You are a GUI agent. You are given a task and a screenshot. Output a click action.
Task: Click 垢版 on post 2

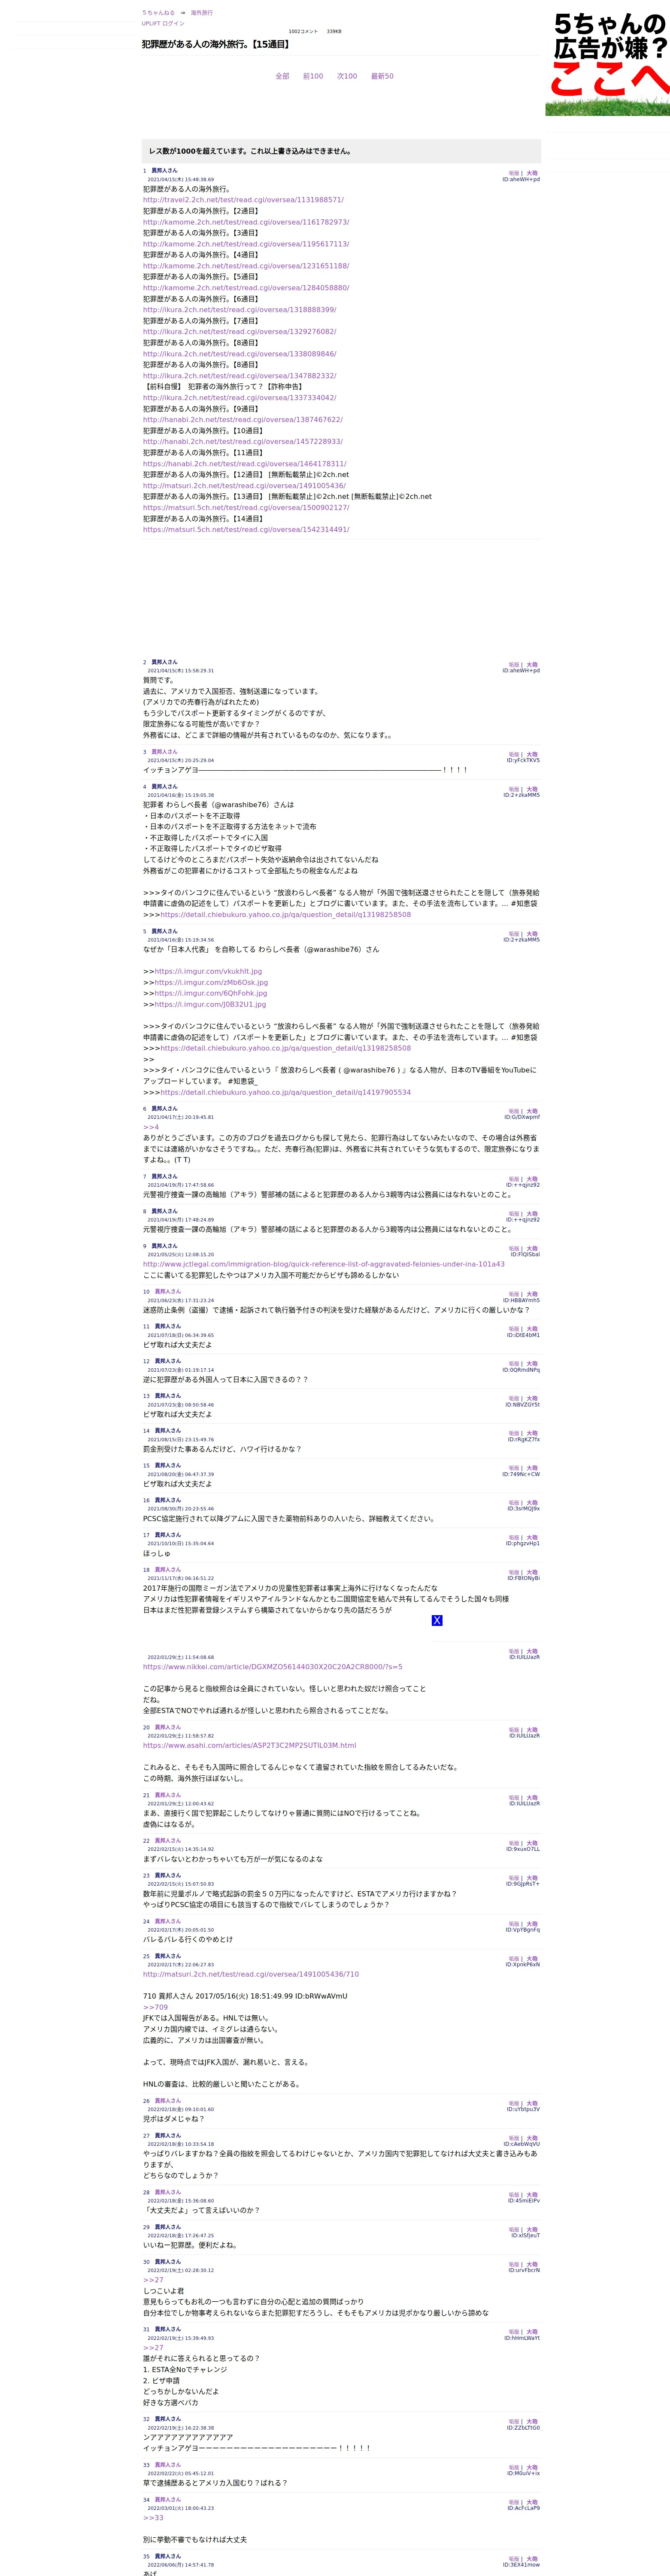pos(514,665)
